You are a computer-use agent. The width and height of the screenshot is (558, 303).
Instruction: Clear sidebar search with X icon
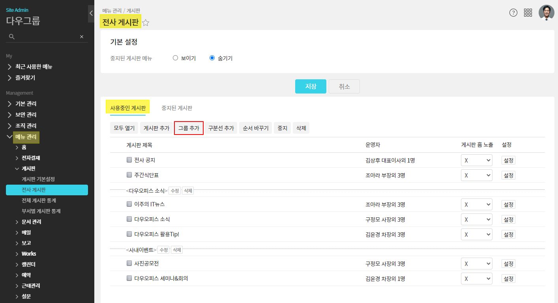(82, 37)
